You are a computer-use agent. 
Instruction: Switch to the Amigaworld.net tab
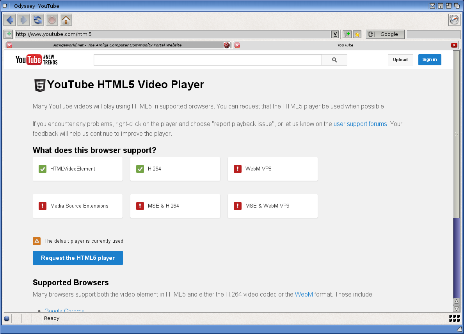[117, 45]
